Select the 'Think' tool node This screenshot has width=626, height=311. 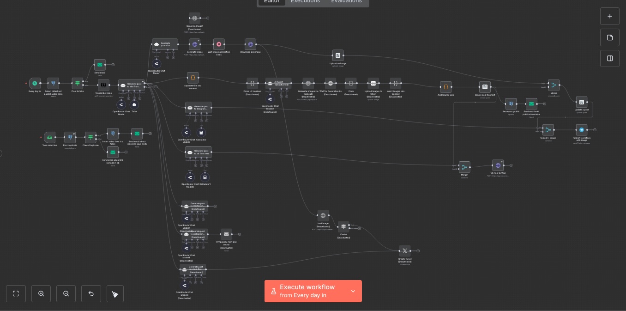[x=134, y=105]
